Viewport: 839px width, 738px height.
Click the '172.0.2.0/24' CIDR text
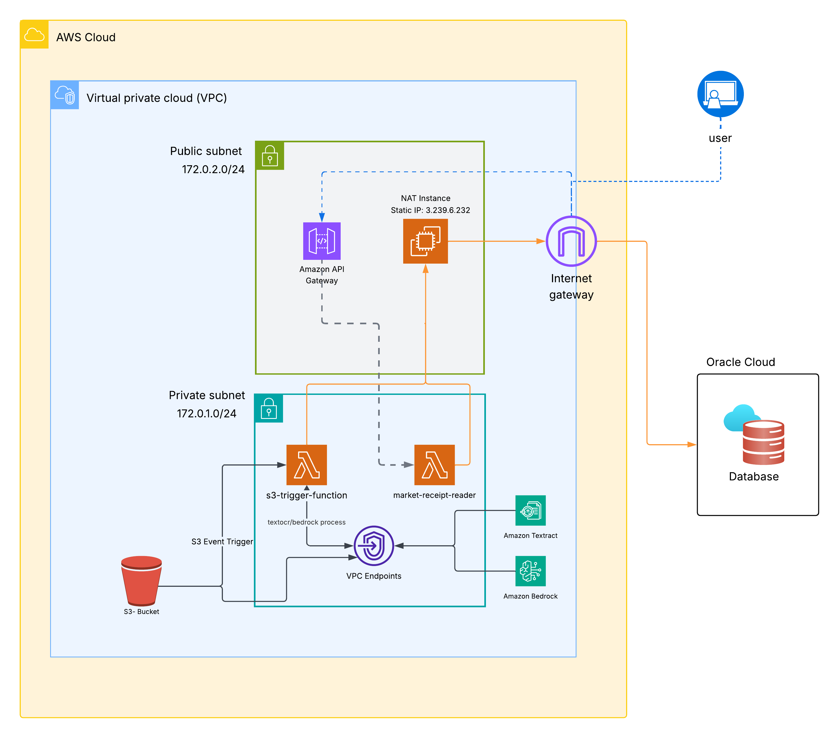(213, 169)
